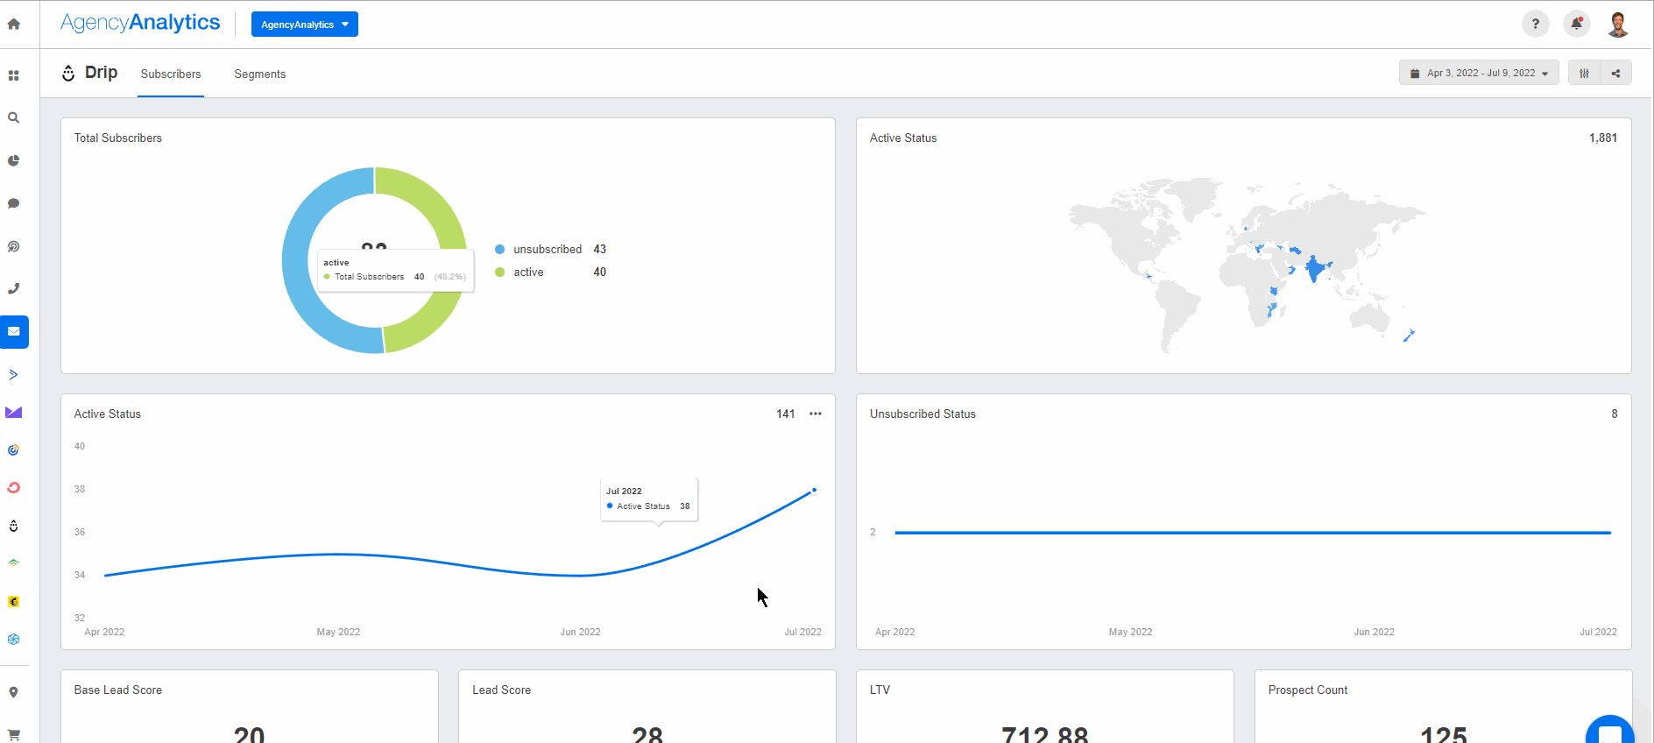Click the map pin location icon
The height and width of the screenshot is (743, 1654).
[14, 692]
